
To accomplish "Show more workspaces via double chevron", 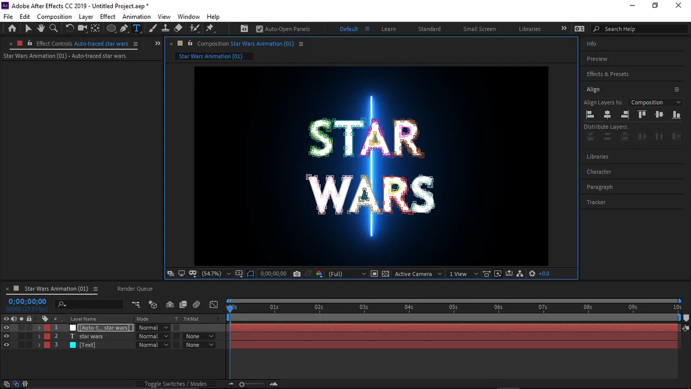I will 564,29.
